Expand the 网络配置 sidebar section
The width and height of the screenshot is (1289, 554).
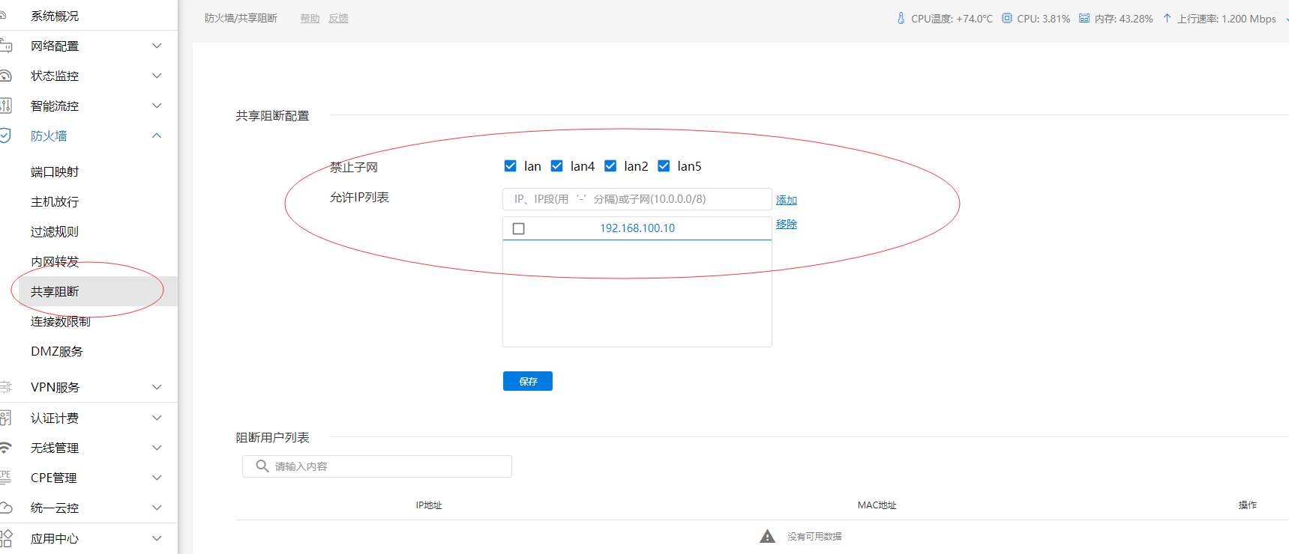click(157, 46)
